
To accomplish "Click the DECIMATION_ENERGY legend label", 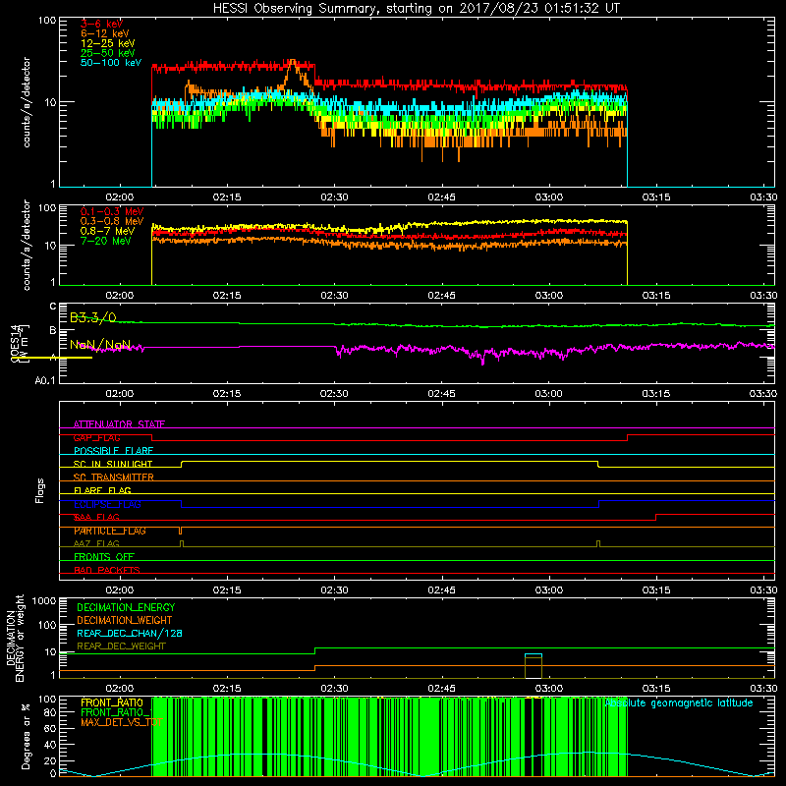I will [x=126, y=607].
